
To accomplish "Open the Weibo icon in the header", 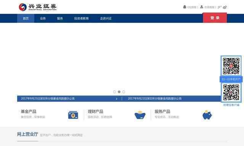I will 225,7.
